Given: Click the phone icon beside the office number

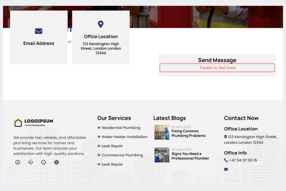Looking at the screenshot, I should pos(226,160).
